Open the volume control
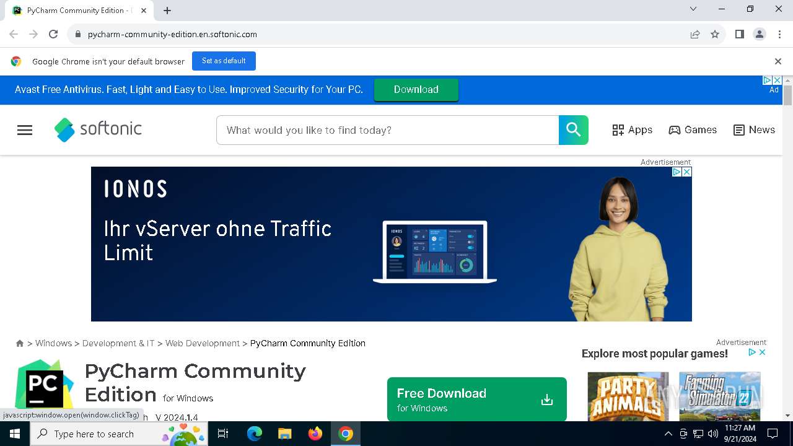 click(713, 434)
